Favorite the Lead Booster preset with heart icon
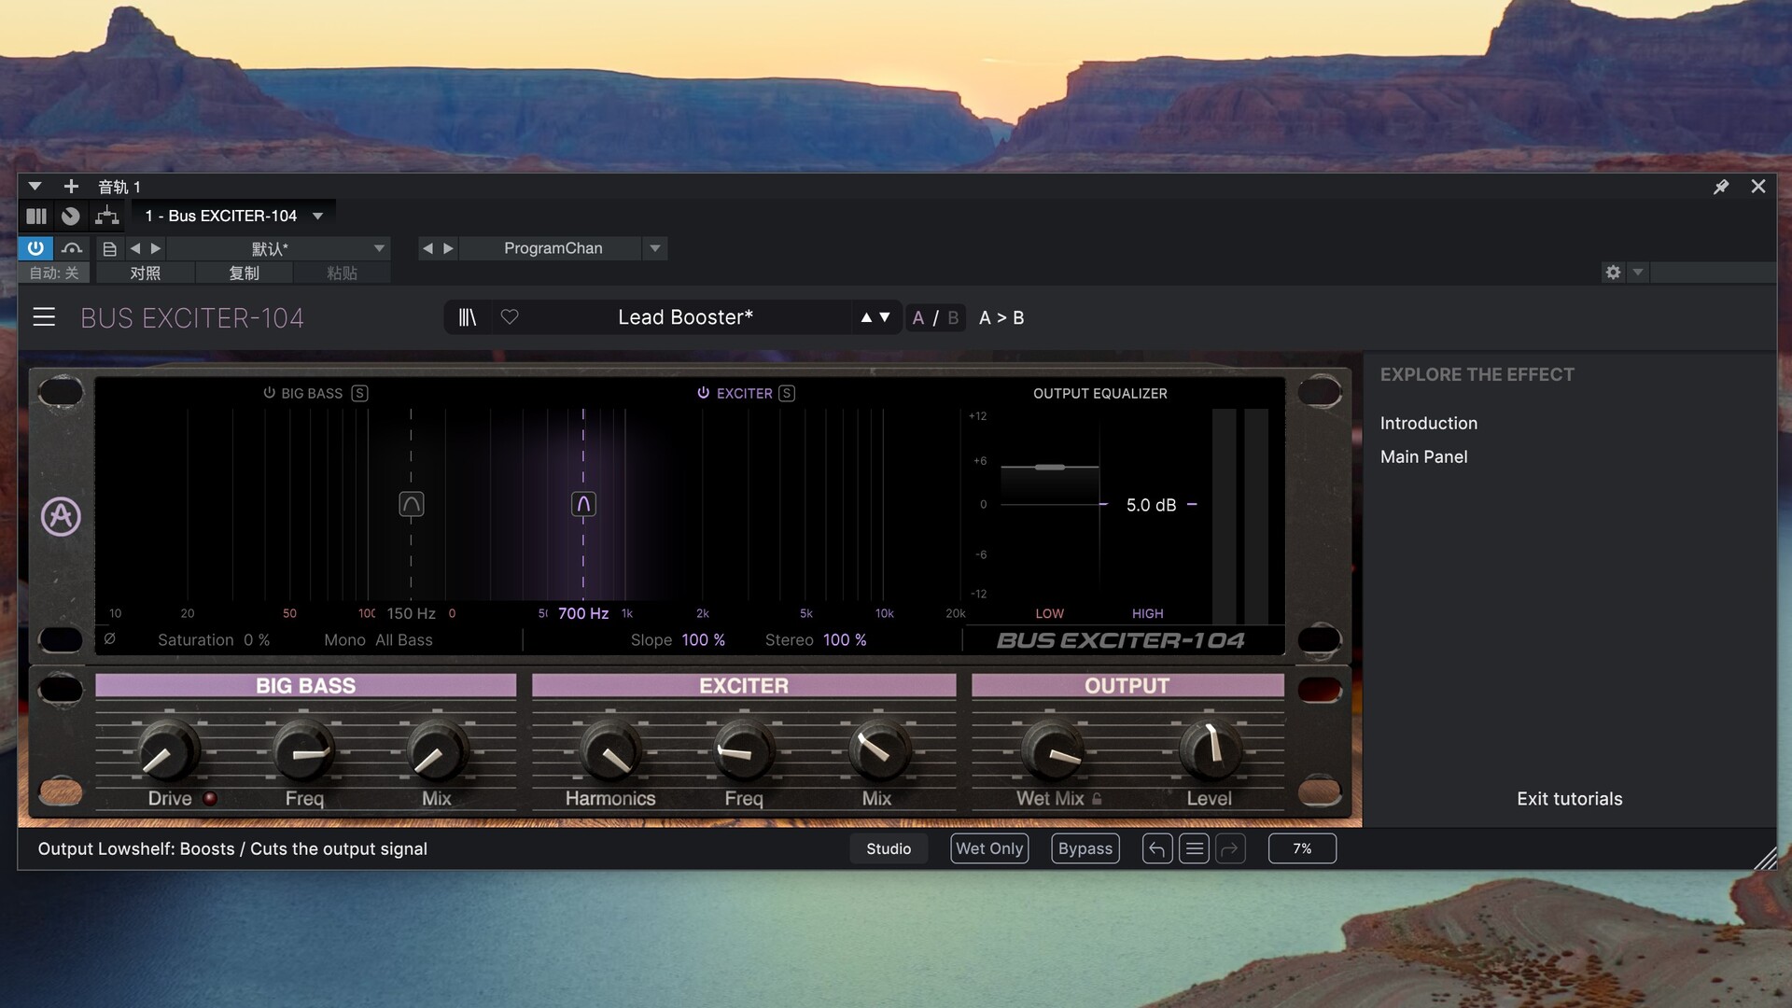 [510, 317]
